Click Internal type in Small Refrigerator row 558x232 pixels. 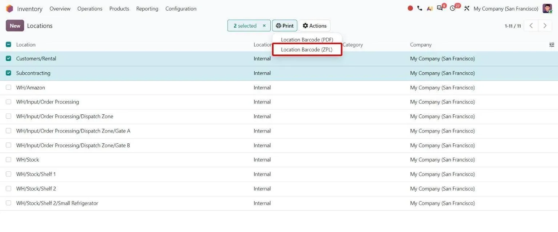point(262,203)
